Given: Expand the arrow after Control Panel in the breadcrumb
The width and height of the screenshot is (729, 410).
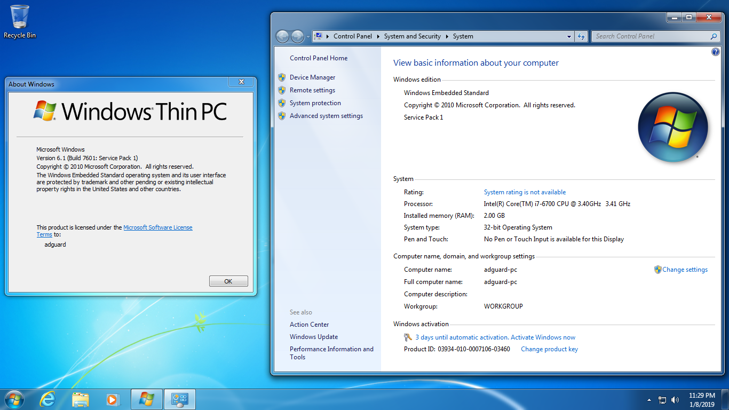Looking at the screenshot, I should tap(378, 36).
